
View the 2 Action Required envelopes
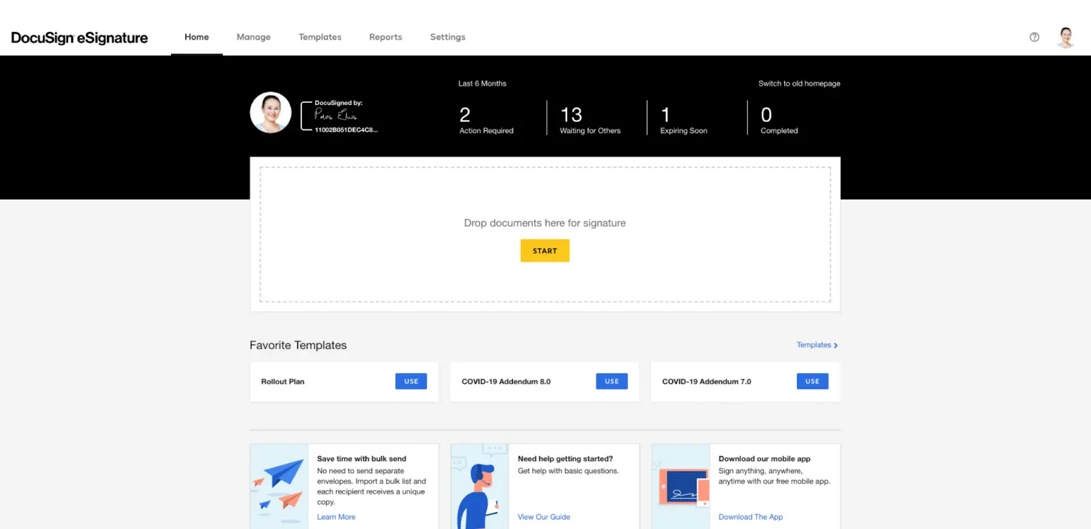click(486, 120)
